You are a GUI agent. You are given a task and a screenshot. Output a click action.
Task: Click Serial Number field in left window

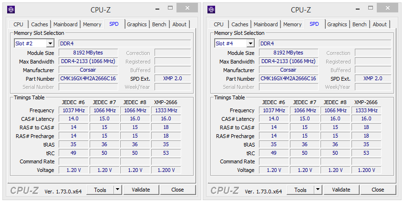pyautogui.click(x=88, y=87)
